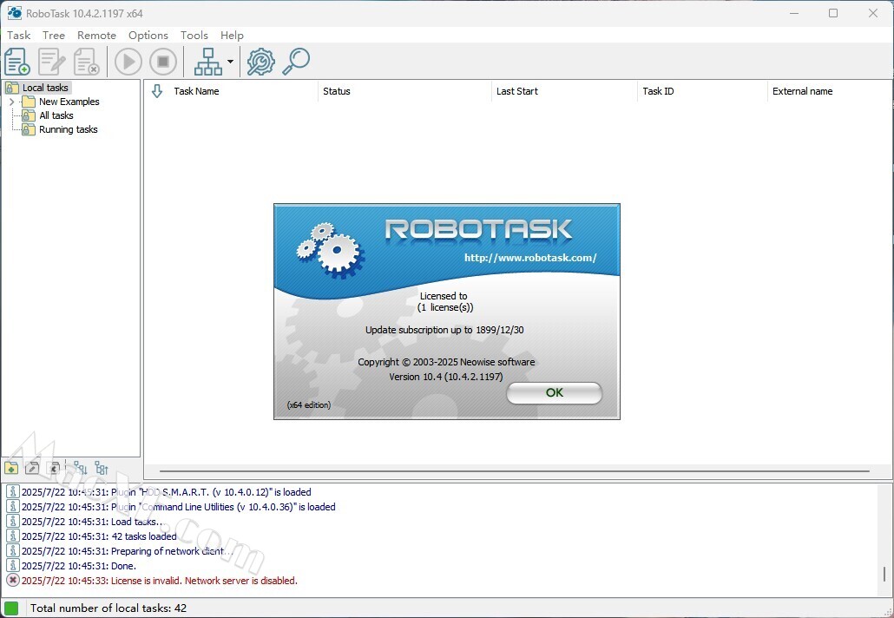Click the delete folder icon below tree
894x618 pixels.
(x=54, y=468)
